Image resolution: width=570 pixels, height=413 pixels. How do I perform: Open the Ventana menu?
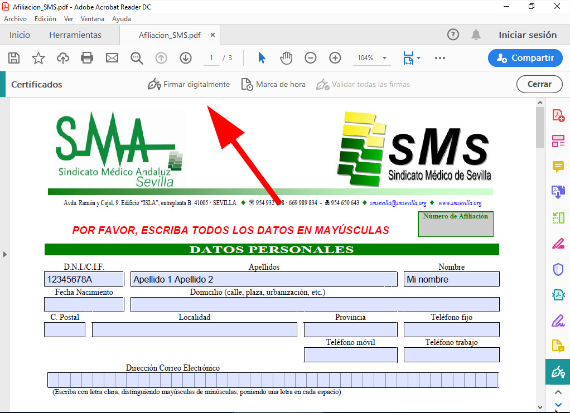pyautogui.click(x=93, y=19)
